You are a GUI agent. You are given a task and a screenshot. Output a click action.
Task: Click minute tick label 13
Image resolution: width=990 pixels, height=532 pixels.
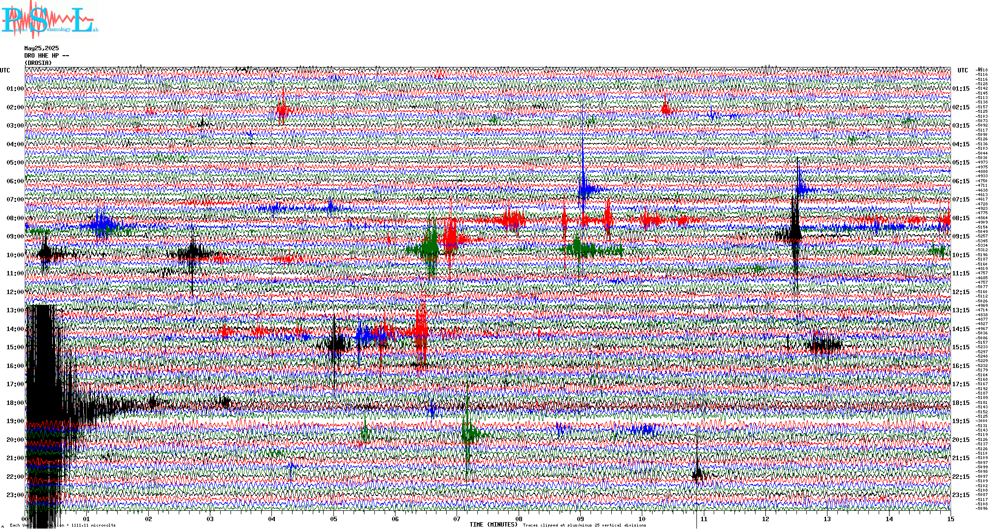(827, 519)
